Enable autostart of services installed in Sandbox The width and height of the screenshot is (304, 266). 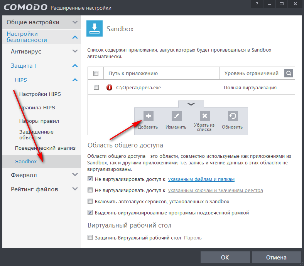click(x=90, y=201)
